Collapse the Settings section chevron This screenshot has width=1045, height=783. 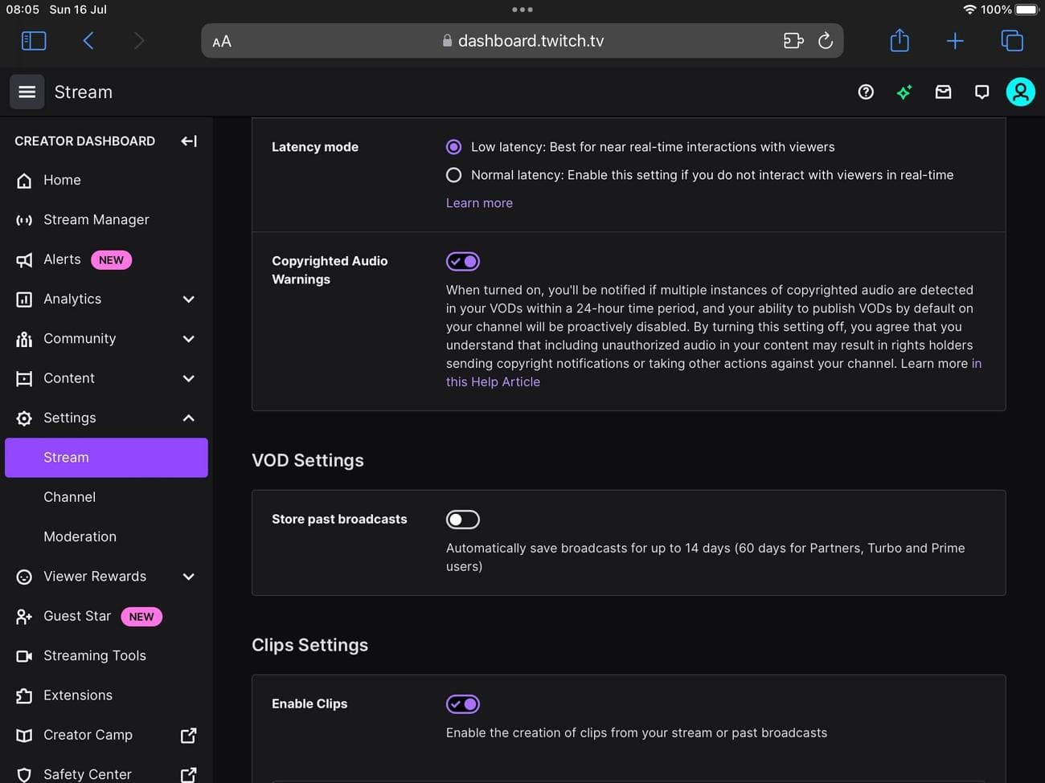(188, 418)
